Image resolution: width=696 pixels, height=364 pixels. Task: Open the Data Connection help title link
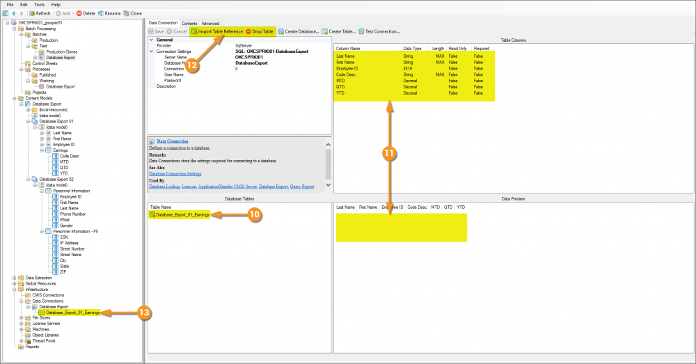tap(173, 141)
